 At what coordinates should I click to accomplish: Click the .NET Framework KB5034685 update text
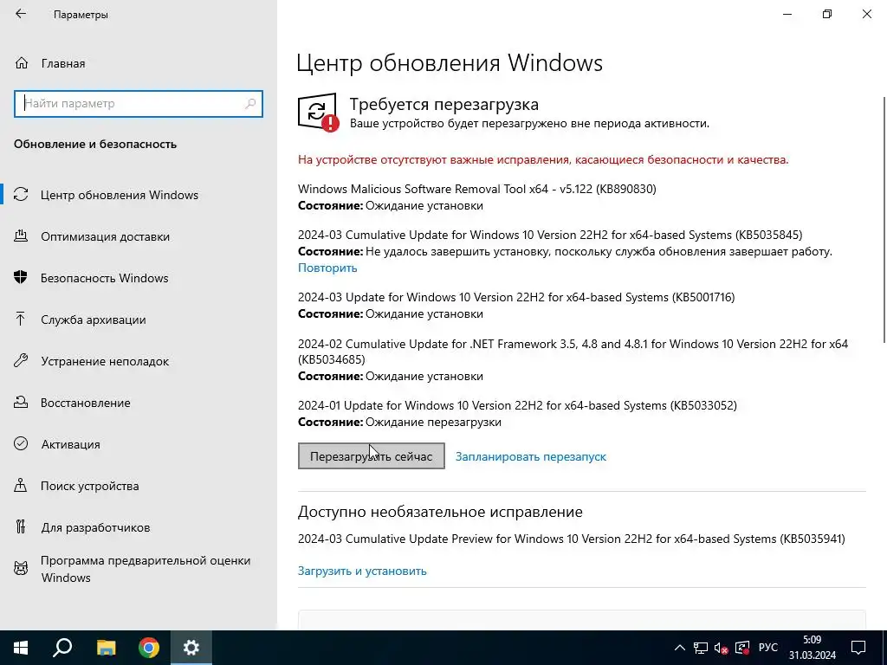573,352
